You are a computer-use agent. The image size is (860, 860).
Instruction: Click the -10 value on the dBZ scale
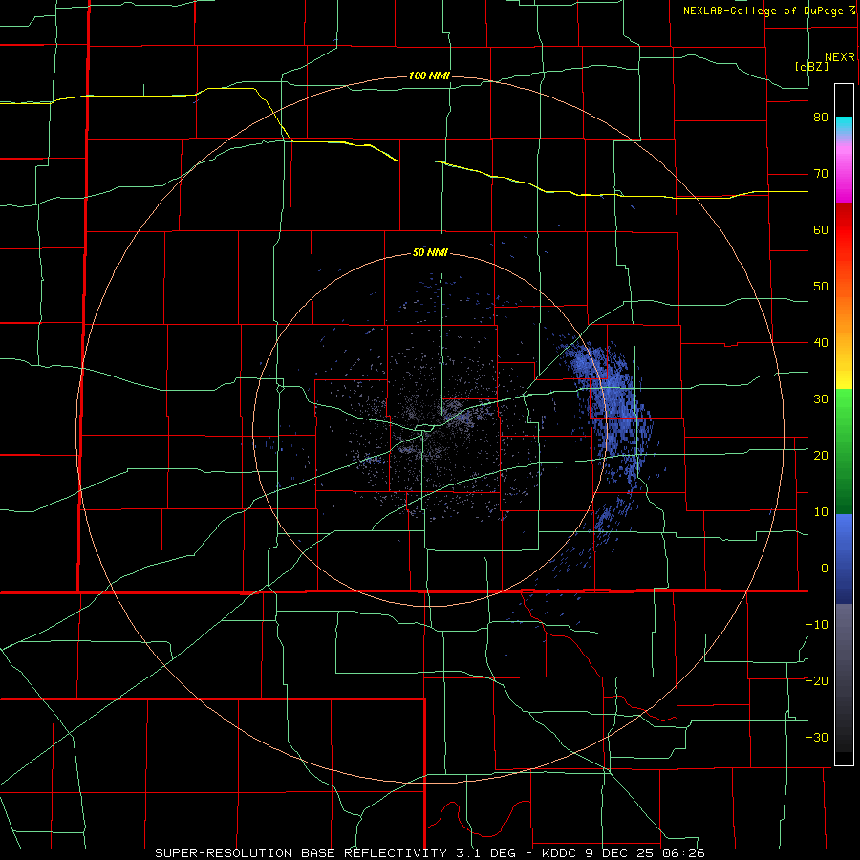pos(817,624)
